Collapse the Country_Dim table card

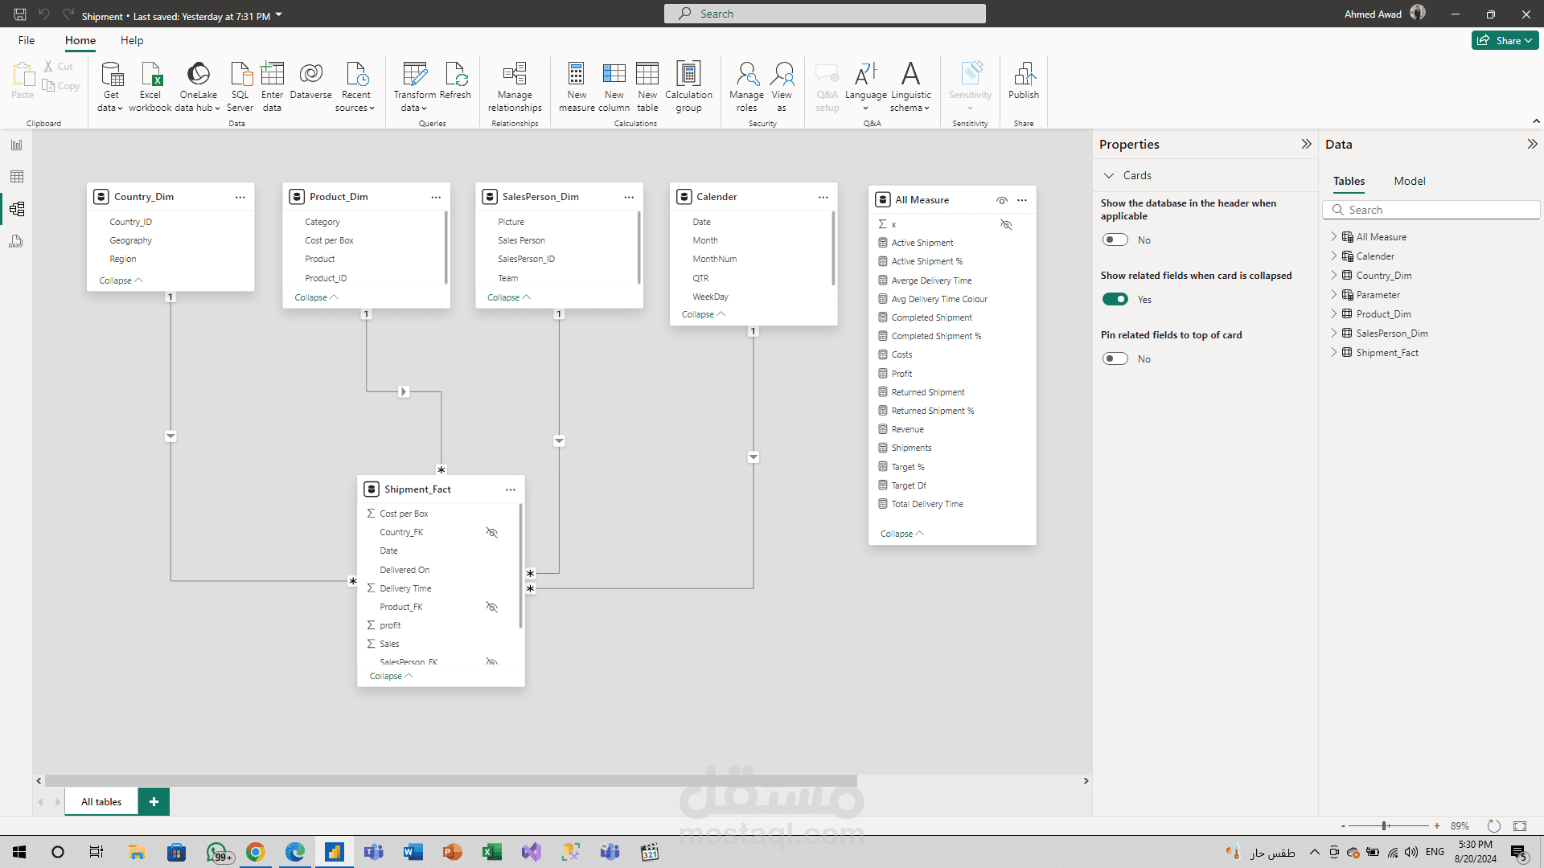(121, 280)
